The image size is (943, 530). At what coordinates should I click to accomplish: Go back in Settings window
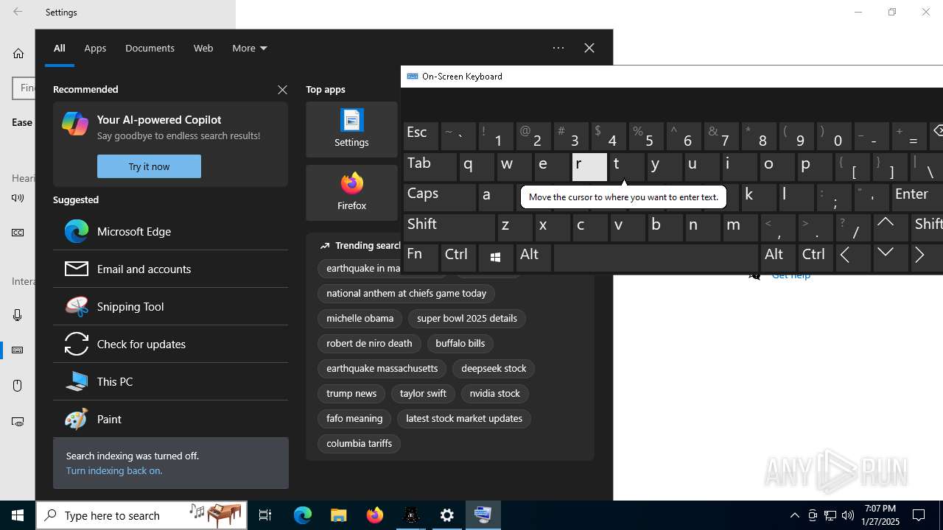pyautogui.click(x=18, y=12)
